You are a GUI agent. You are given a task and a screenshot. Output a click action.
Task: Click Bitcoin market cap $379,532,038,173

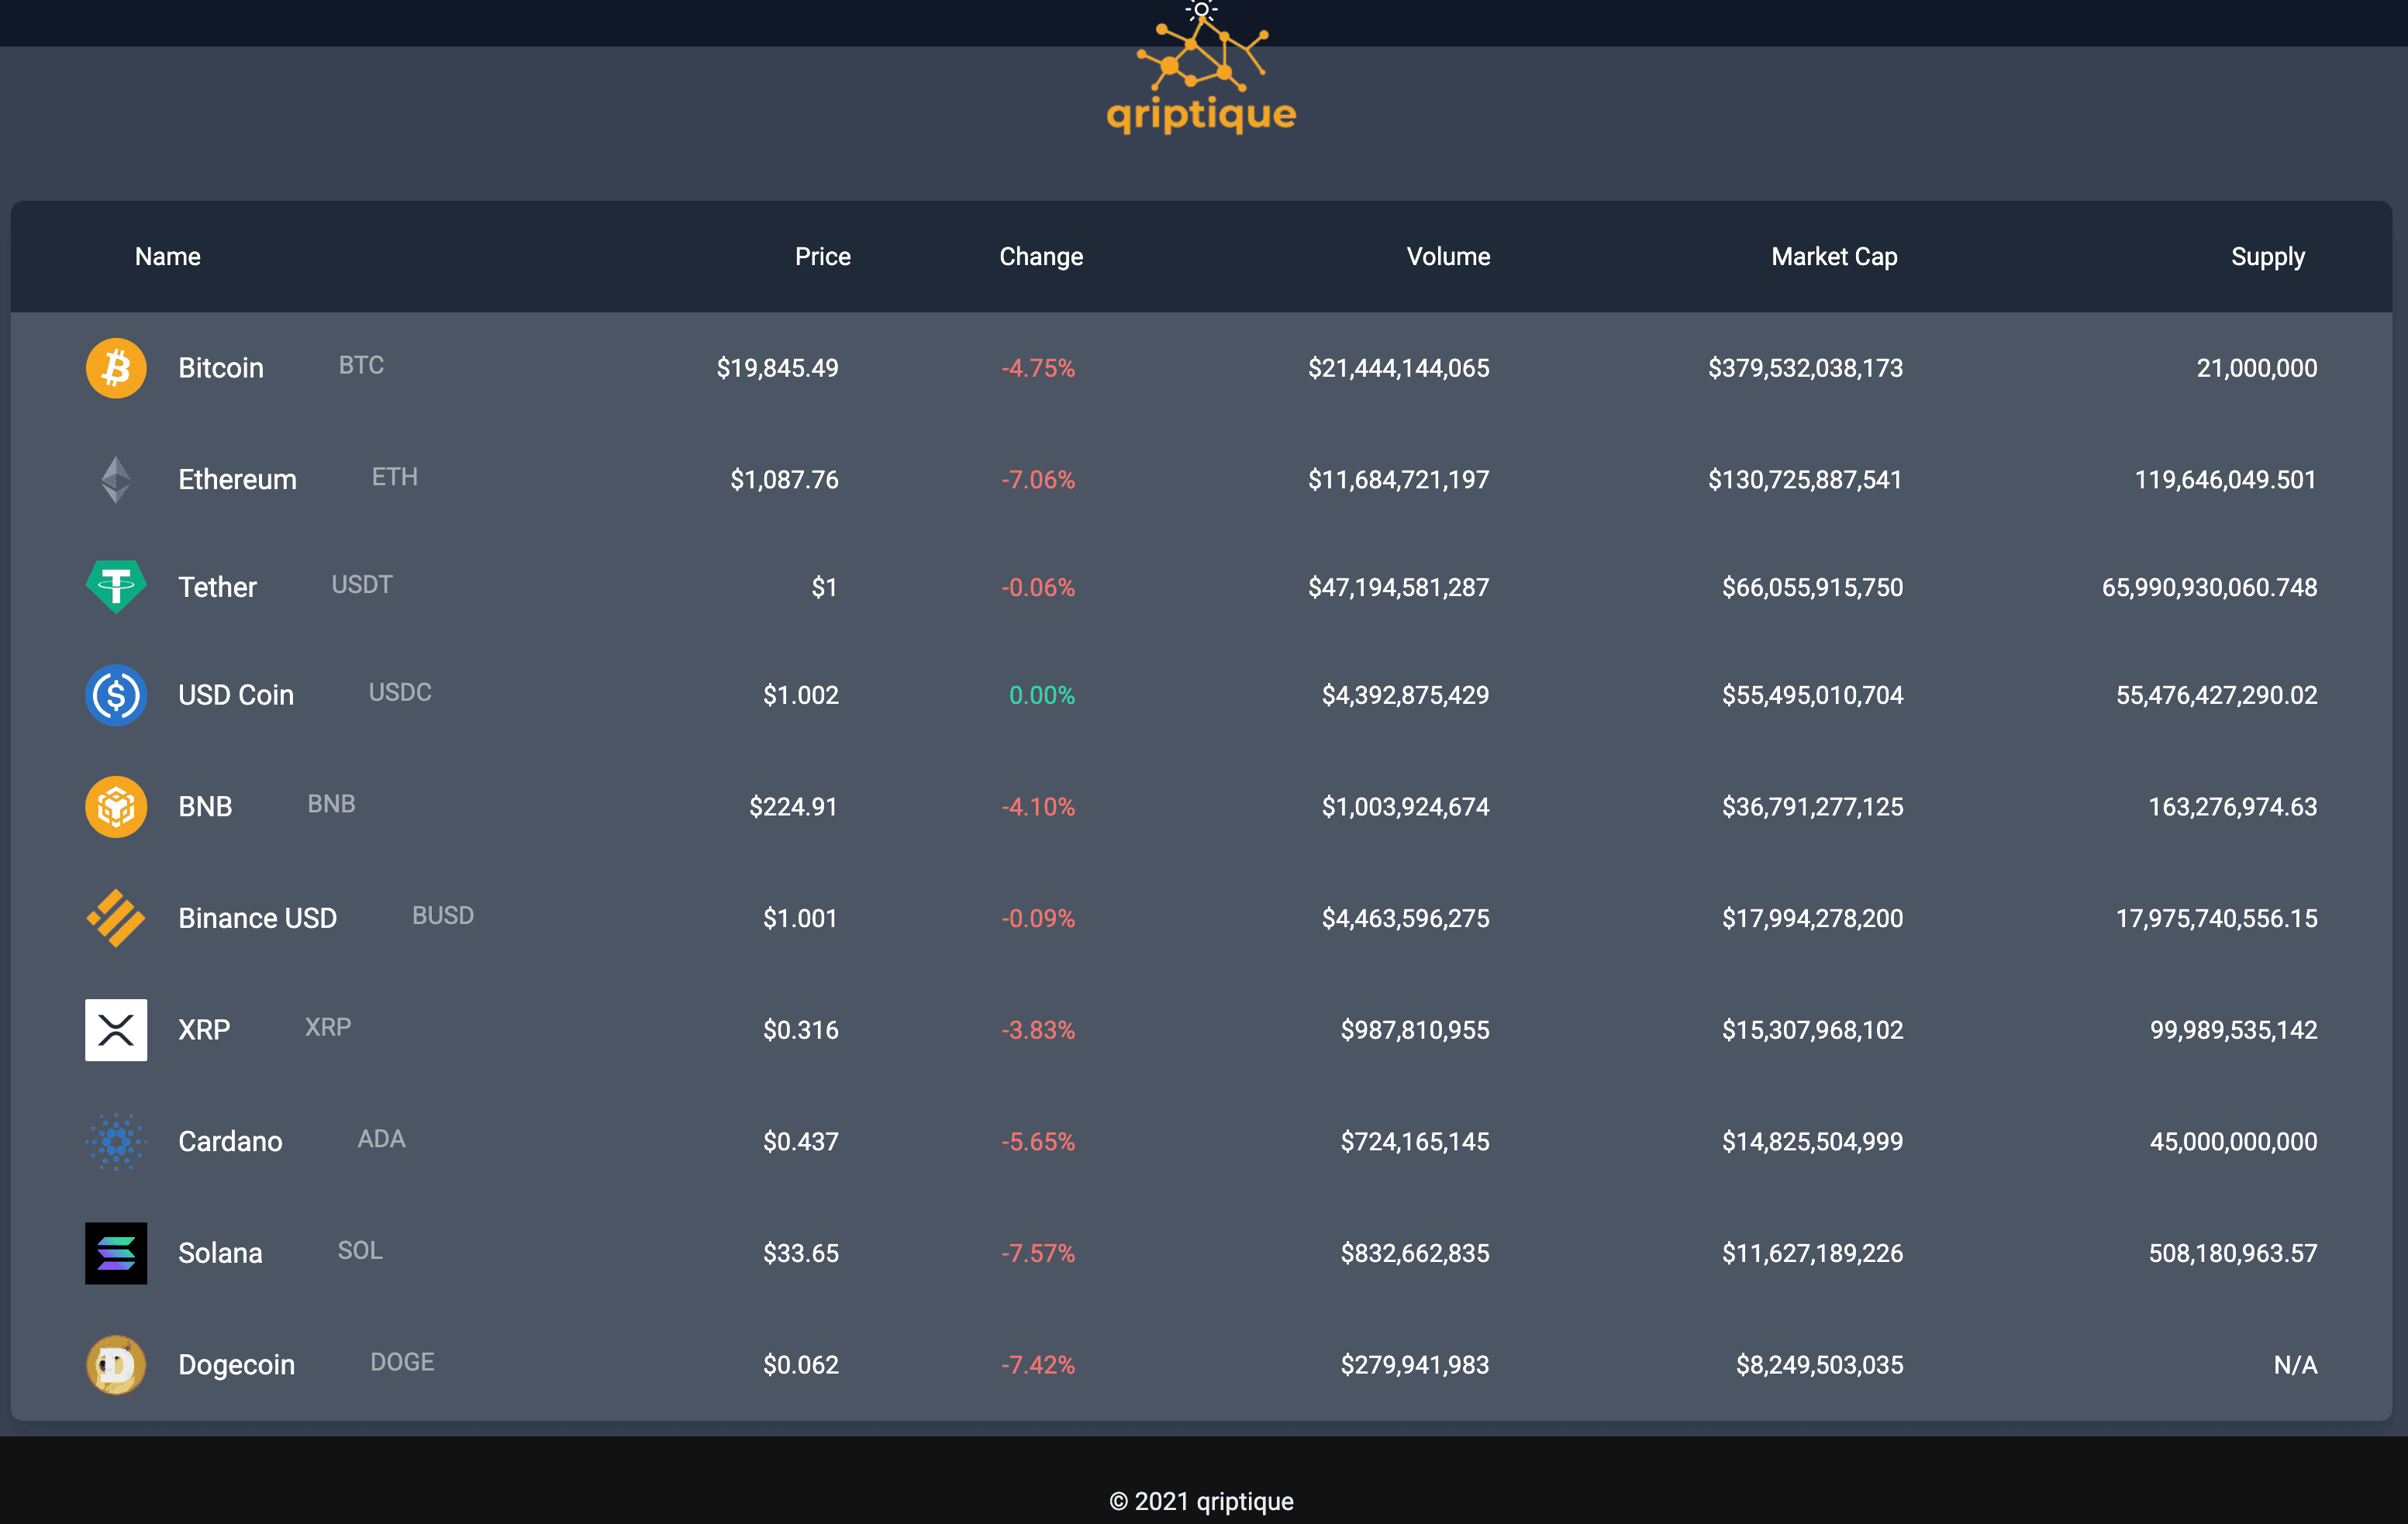click(x=1805, y=368)
